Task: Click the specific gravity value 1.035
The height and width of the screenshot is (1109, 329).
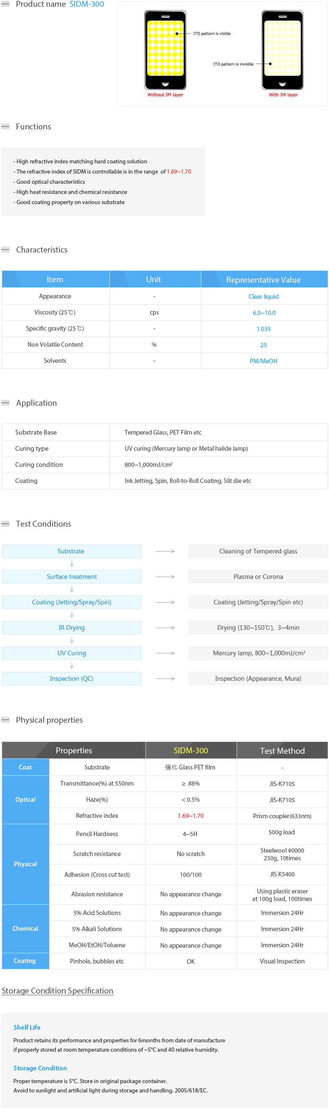Action: pos(264,328)
